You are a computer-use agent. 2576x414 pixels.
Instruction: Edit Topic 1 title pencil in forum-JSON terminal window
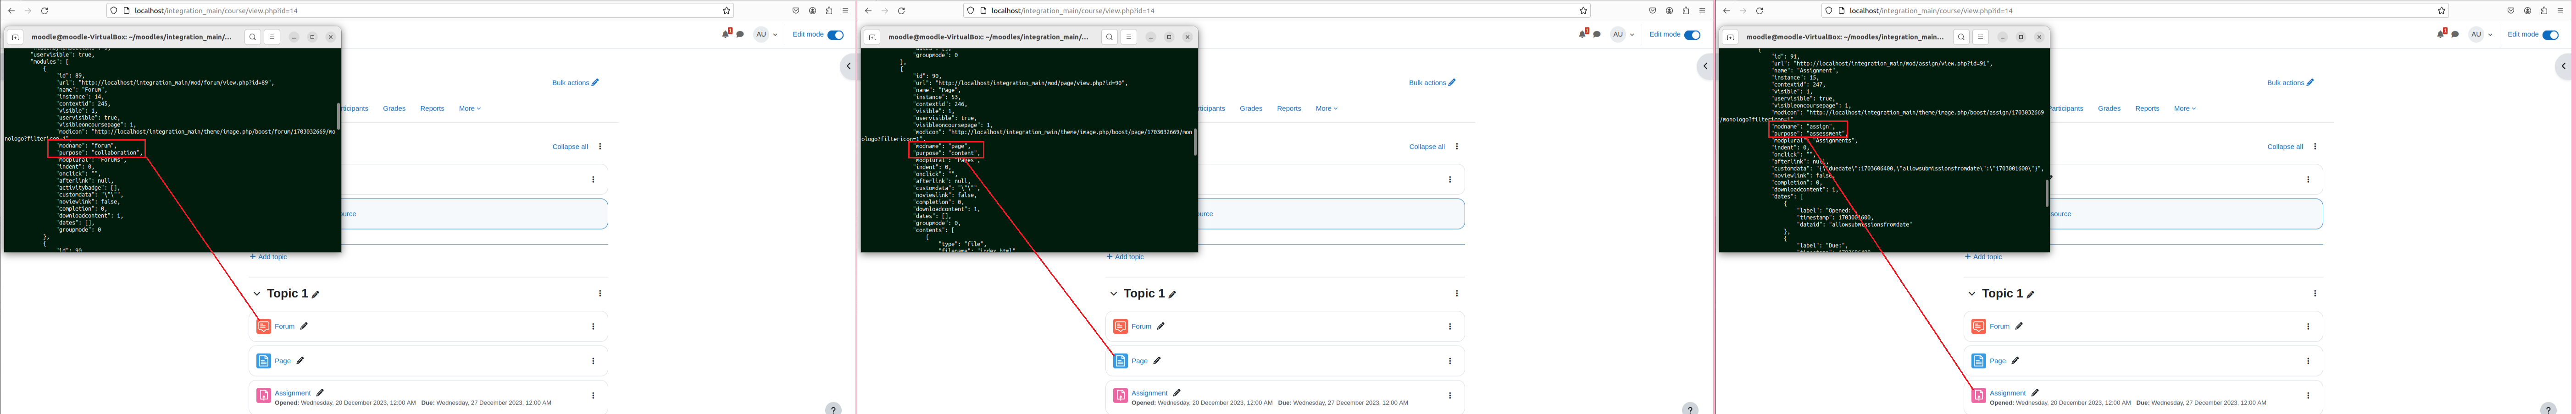pyautogui.click(x=316, y=294)
